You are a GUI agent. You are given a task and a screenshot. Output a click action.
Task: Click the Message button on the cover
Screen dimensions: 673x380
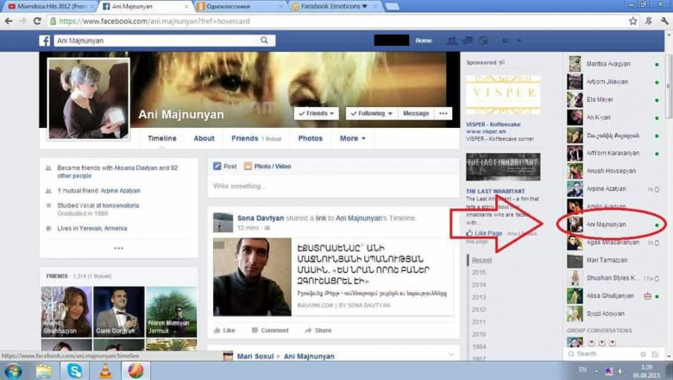416,113
